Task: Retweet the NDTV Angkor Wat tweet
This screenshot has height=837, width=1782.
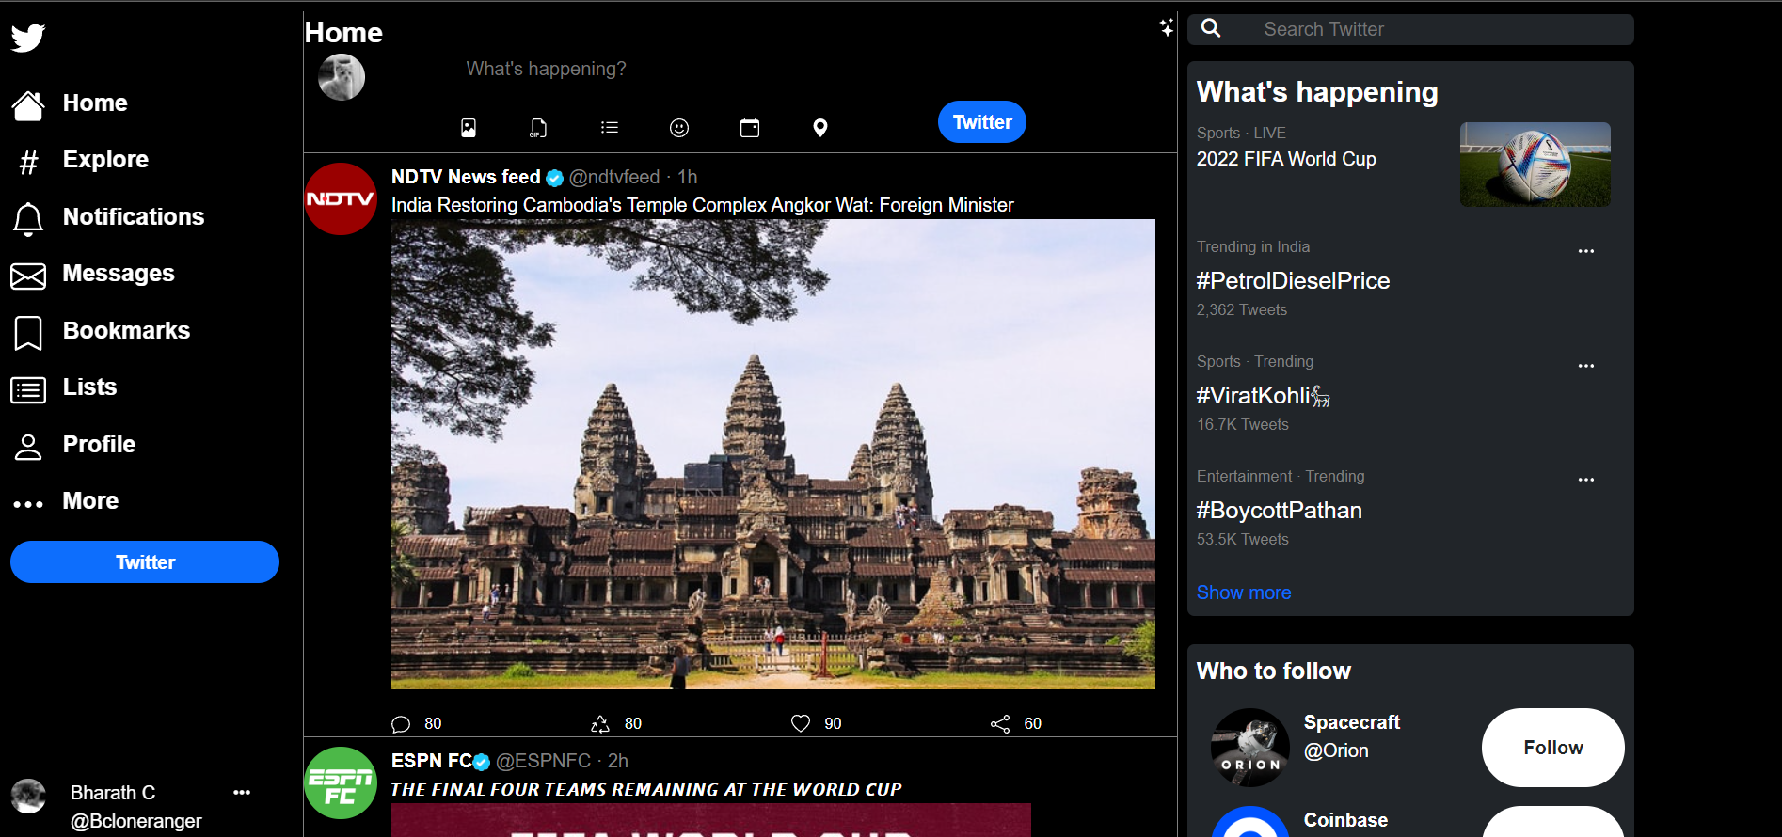Action: [x=600, y=723]
